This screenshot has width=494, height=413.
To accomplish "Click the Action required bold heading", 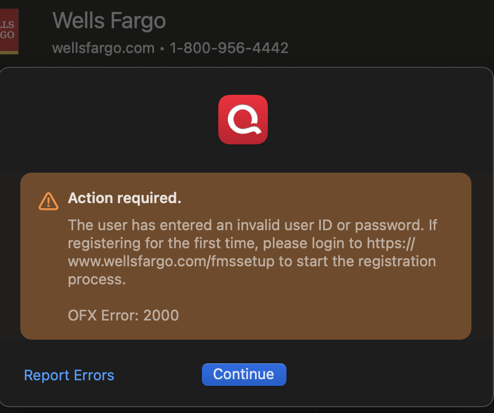I will [125, 198].
